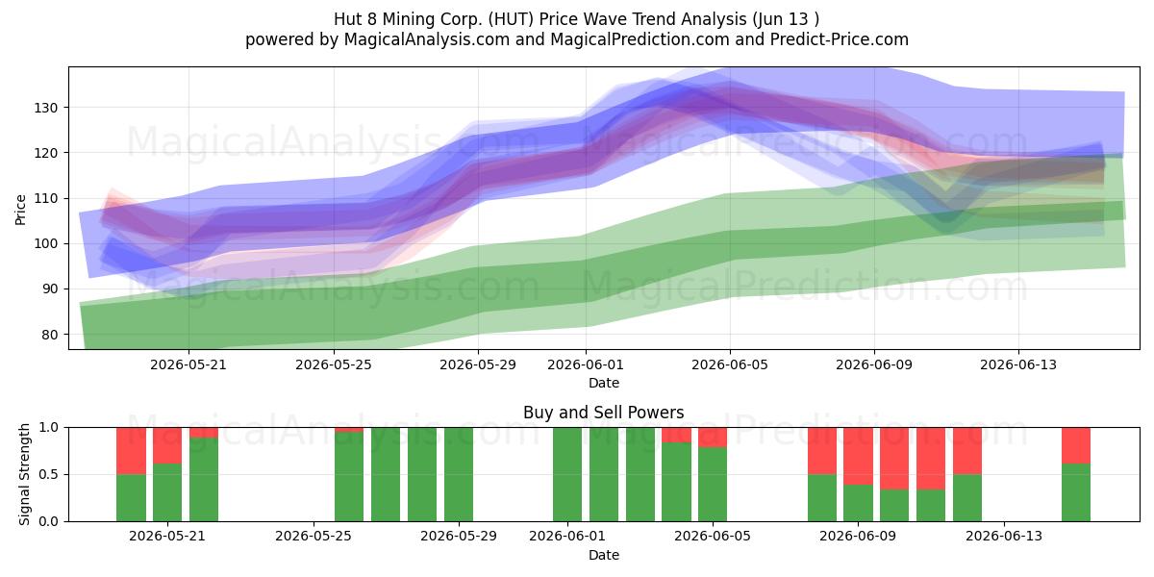
Task: Click 2026-06-01 label under the price chart
Action: point(587,364)
